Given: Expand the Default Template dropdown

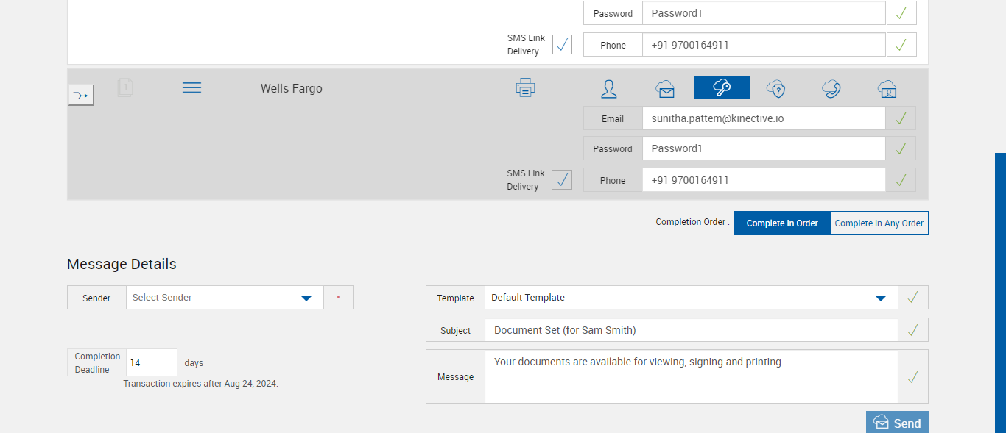Looking at the screenshot, I should [x=690, y=298].
